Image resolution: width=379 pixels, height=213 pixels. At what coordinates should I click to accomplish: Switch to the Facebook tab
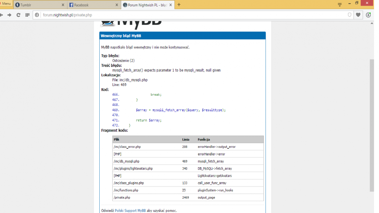(x=94, y=5)
